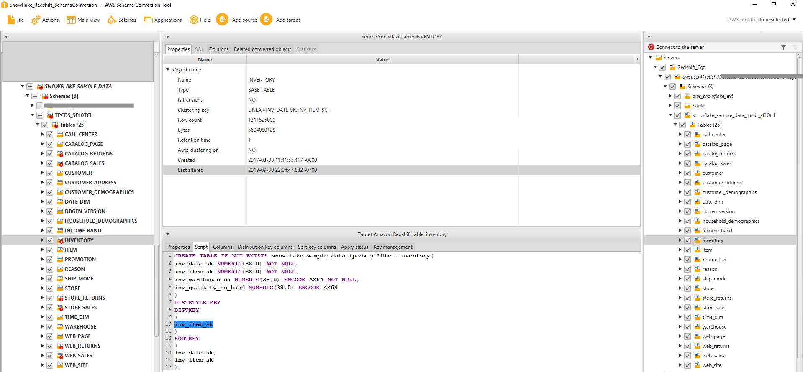
Task: Click the target inventory table icon
Action: (698, 240)
